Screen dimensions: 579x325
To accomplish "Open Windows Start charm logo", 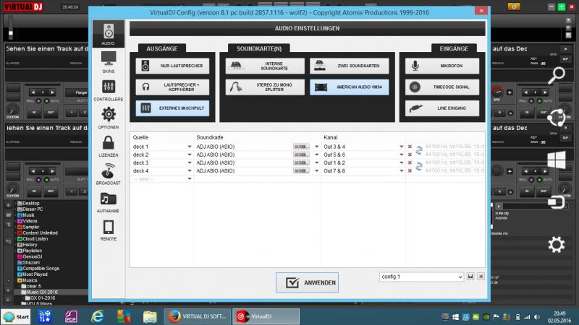I will pos(556,160).
